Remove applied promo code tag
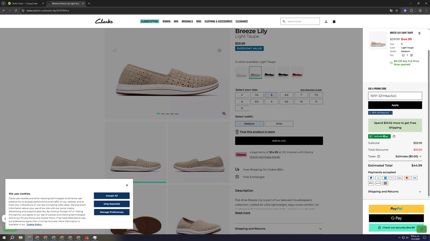 (x=391, y=113)
